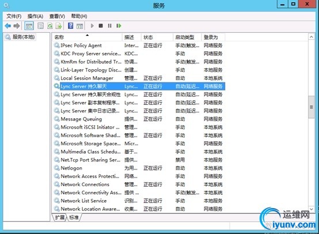The width and height of the screenshot is (319, 234).
Task: Toggle the show/hide console tree icon
Action: pos(29,26)
